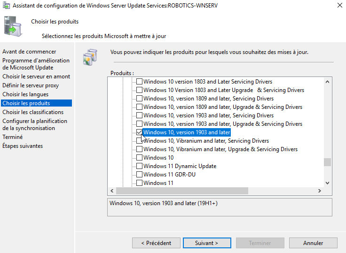
Task: Check the plain Windows 10 product box
Action: [x=139, y=158]
